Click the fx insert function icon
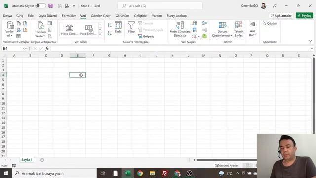This screenshot has height=178, width=316. point(47,49)
